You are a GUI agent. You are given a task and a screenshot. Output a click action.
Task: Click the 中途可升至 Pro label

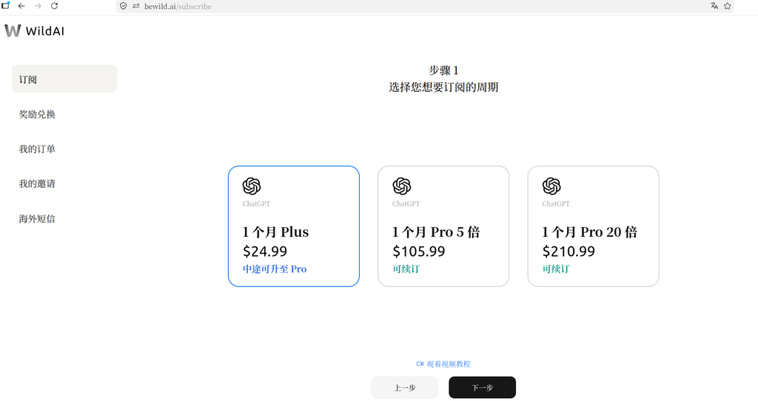pos(275,269)
